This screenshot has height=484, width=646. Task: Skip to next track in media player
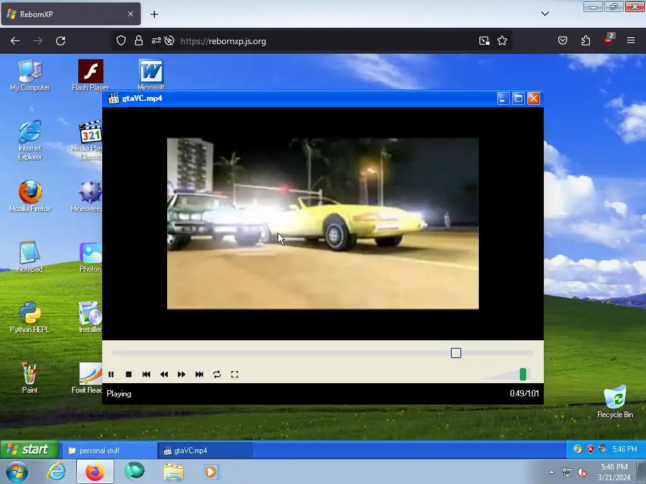[199, 374]
